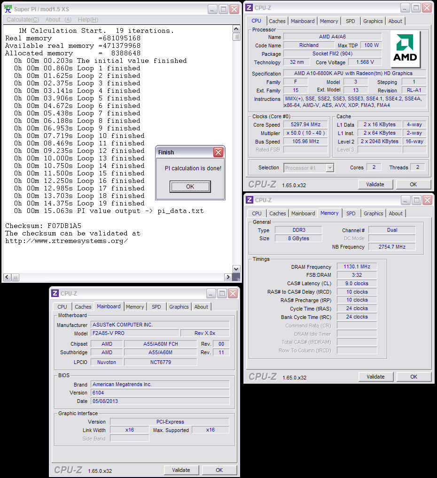Select Graphics tab in the Mainboard CPU-Z window
The width and height of the screenshot is (437, 478).
(179, 307)
